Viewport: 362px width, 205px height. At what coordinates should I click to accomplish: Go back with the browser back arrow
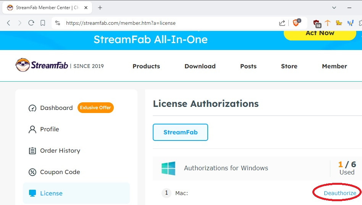8,23
